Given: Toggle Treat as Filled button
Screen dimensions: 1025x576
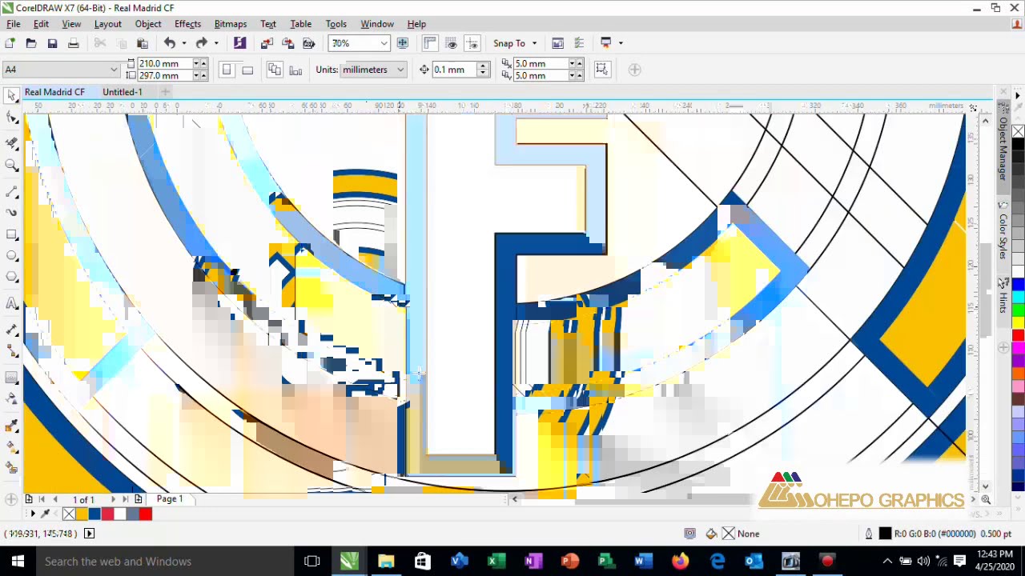Looking at the screenshot, I should point(601,70).
